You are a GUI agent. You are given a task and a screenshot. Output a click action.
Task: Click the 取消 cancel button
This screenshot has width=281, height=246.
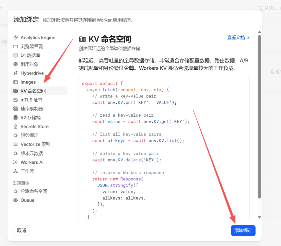tap(22, 230)
